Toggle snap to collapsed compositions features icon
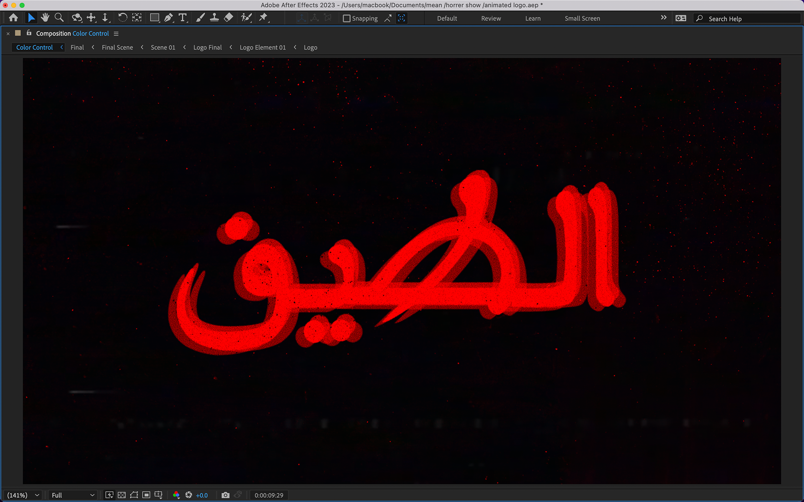Screen dimensions: 804x502 click(402, 18)
